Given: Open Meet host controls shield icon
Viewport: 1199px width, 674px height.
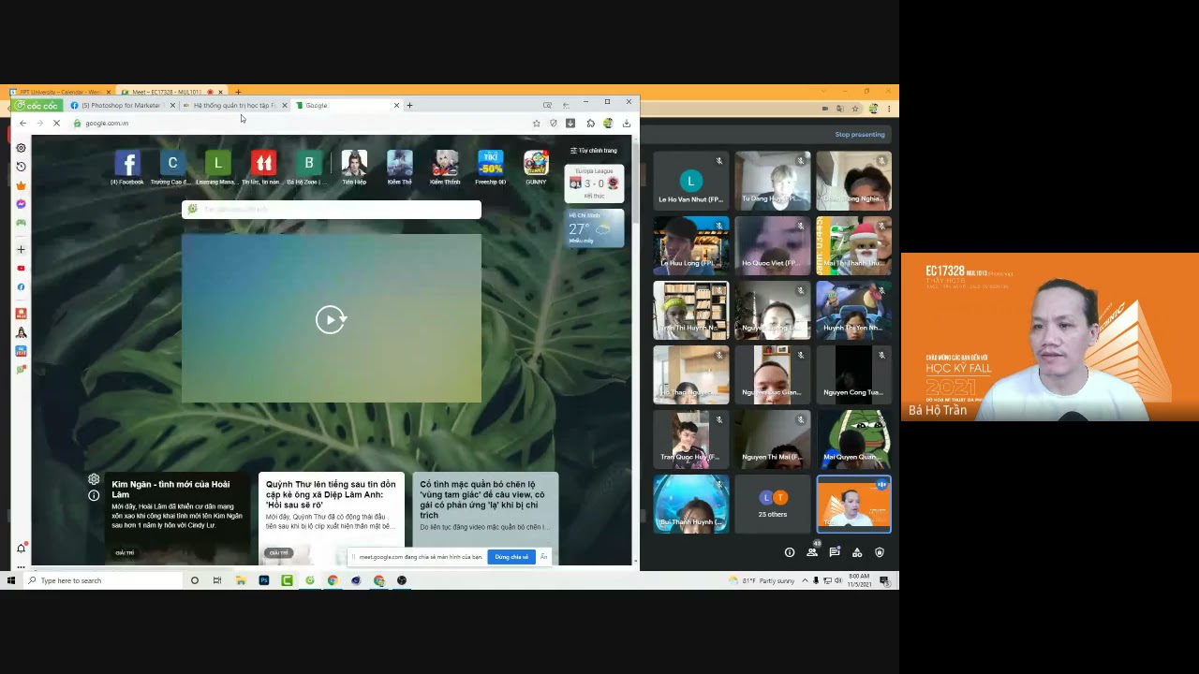Looking at the screenshot, I should (x=880, y=552).
